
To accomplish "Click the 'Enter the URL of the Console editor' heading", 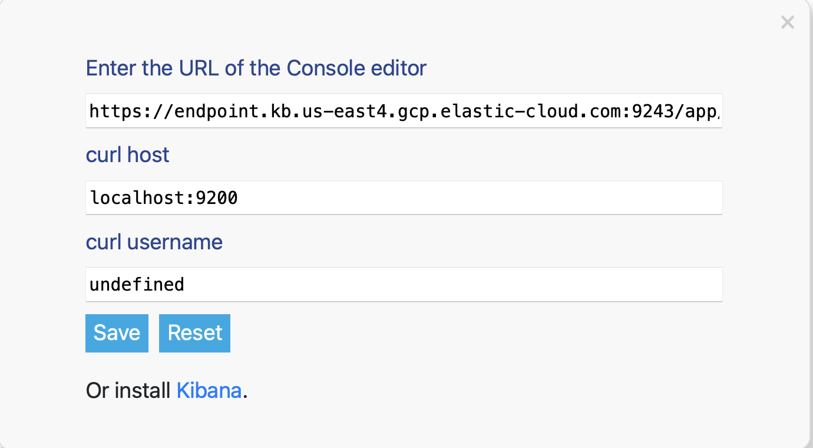I will coord(256,68).
